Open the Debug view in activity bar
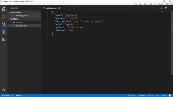This screenshot has height=97, width=173. point(4,32)
